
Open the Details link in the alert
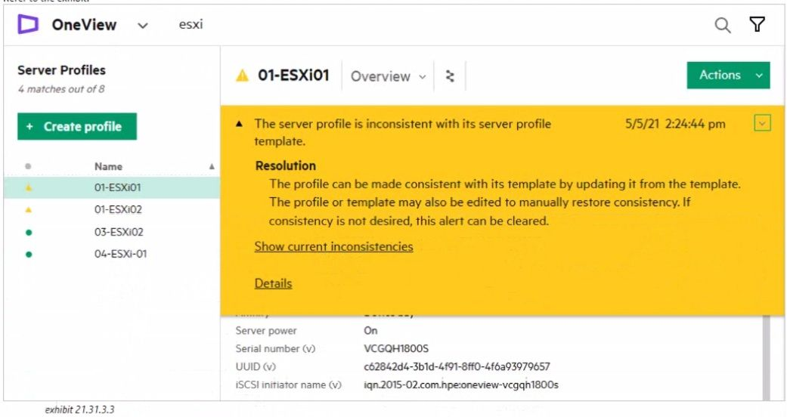tap(273, 283)
